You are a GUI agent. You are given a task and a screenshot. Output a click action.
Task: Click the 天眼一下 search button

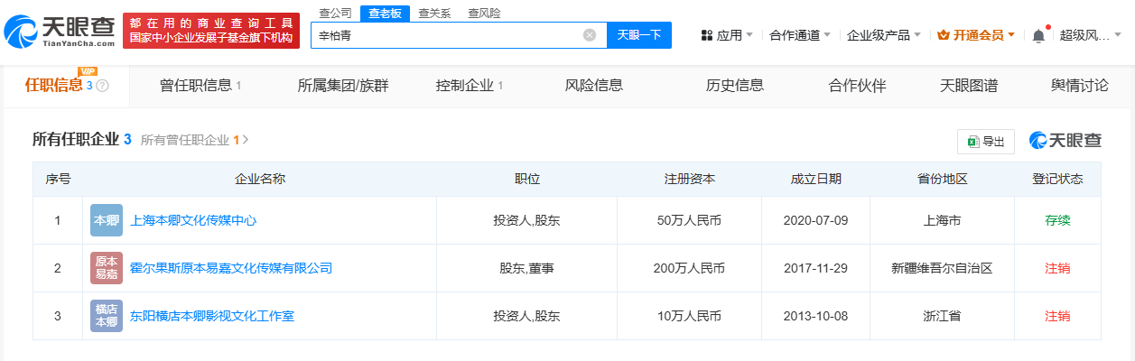click(x=639, y=35)
